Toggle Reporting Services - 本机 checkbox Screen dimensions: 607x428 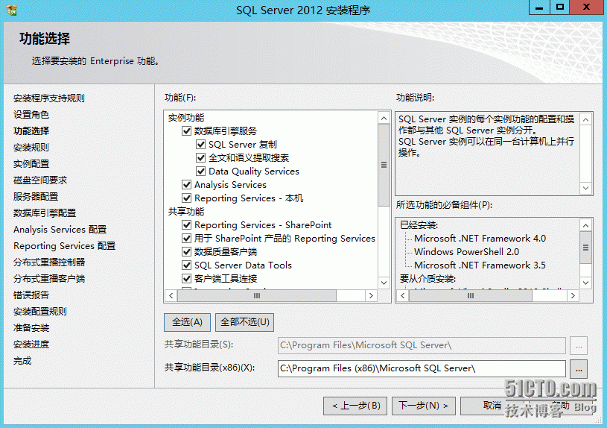click(x=187, y=198)
